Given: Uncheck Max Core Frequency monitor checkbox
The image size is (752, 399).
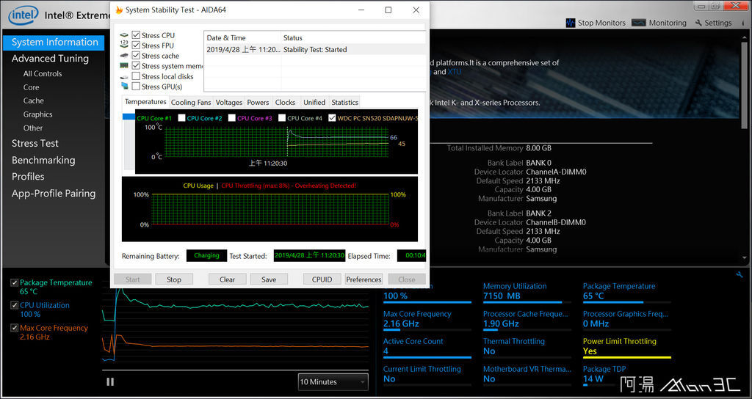Looking at the screenshot, I should point(15,328).
